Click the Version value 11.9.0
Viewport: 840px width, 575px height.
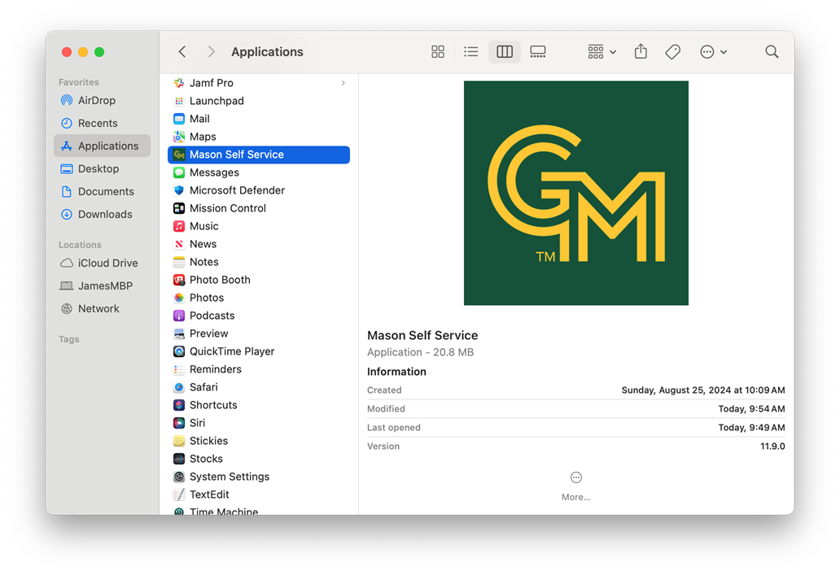tap(772, 446)
